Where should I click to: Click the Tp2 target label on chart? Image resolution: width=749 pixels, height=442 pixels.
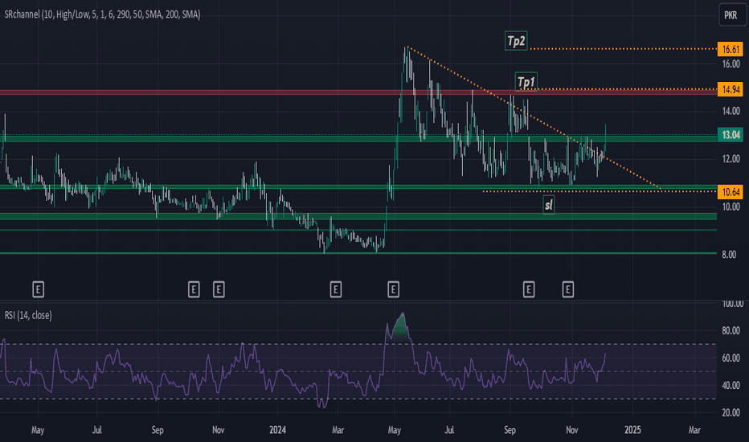point(517,41)
